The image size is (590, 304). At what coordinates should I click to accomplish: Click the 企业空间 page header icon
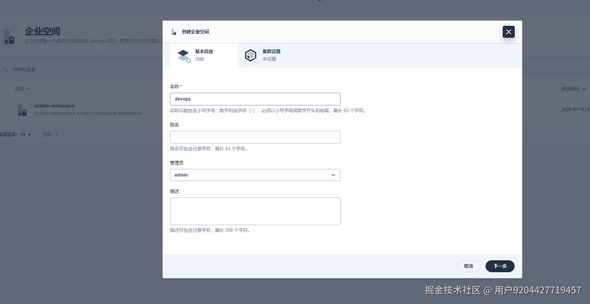[9, 36]
